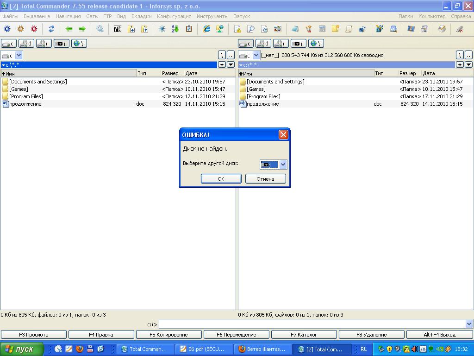Click the 7-Zip toolbar icon
474x356 pixels.
tap(117, 29)
